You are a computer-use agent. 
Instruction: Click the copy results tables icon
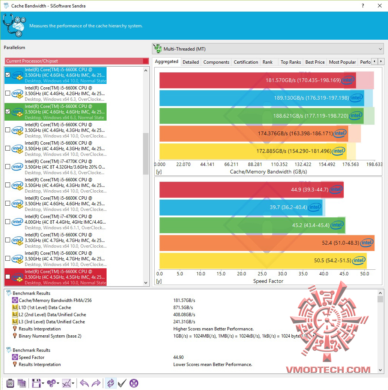(x=22, y=383)
